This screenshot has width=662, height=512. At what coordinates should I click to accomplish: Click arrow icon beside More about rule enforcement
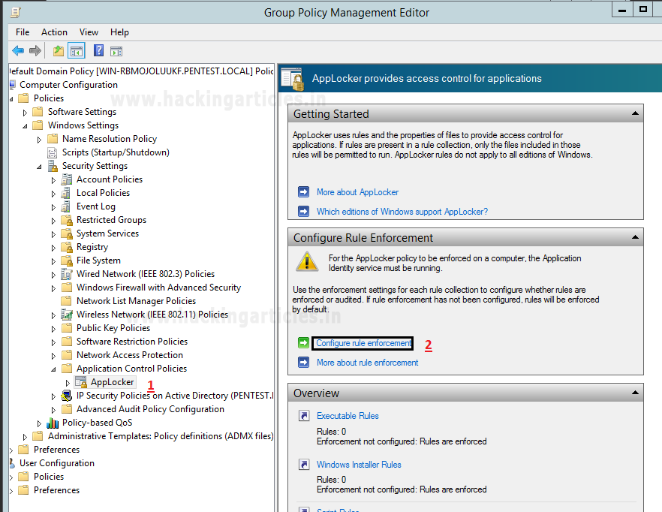click(x=303, y=362)
